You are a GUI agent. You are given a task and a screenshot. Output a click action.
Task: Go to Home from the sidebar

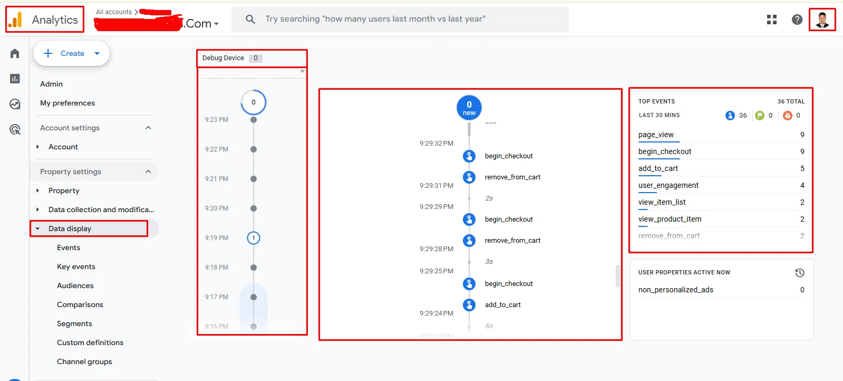(15, 53)
